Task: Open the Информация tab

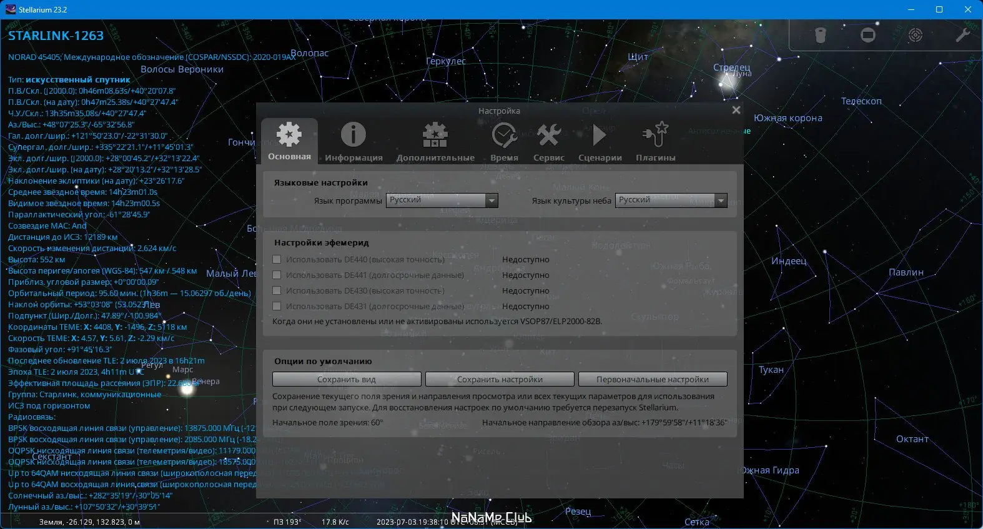Action: point(353,141)
